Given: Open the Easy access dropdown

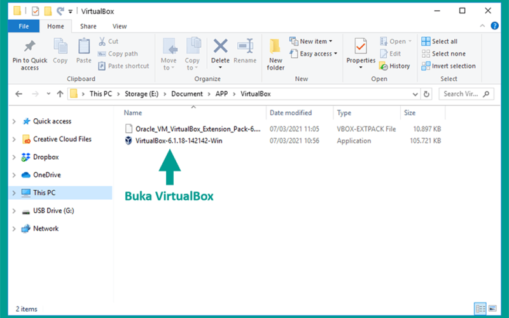Looking at the screenshot, I should tap(314, 53).
